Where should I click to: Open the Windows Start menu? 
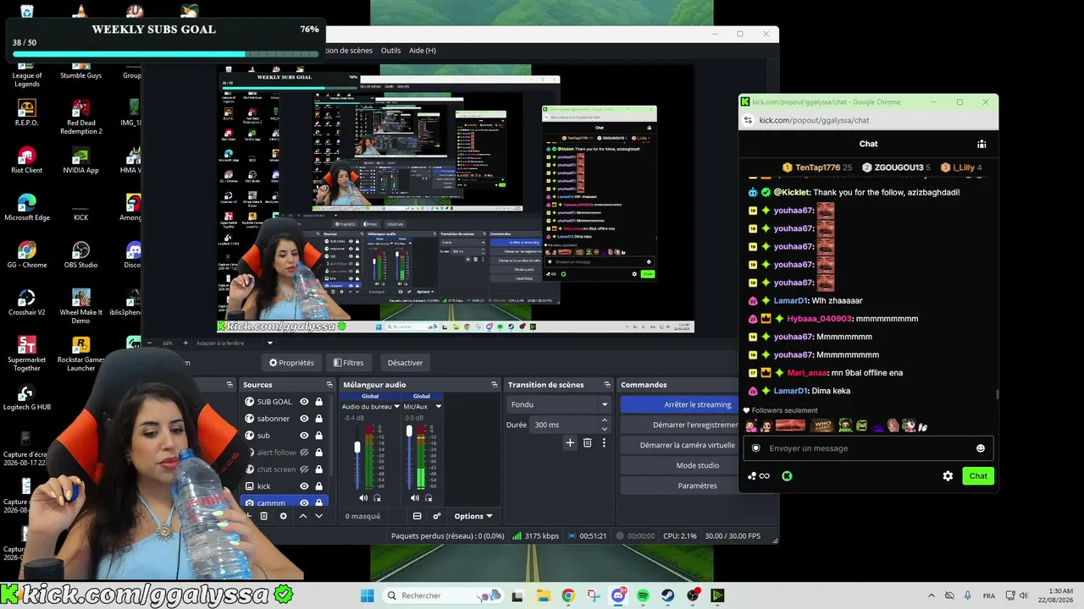[367, 595]
